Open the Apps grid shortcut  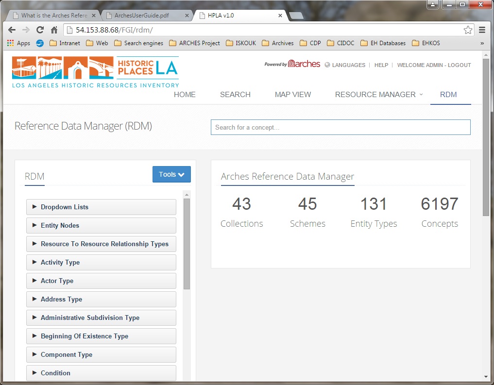tap(18, 43)
